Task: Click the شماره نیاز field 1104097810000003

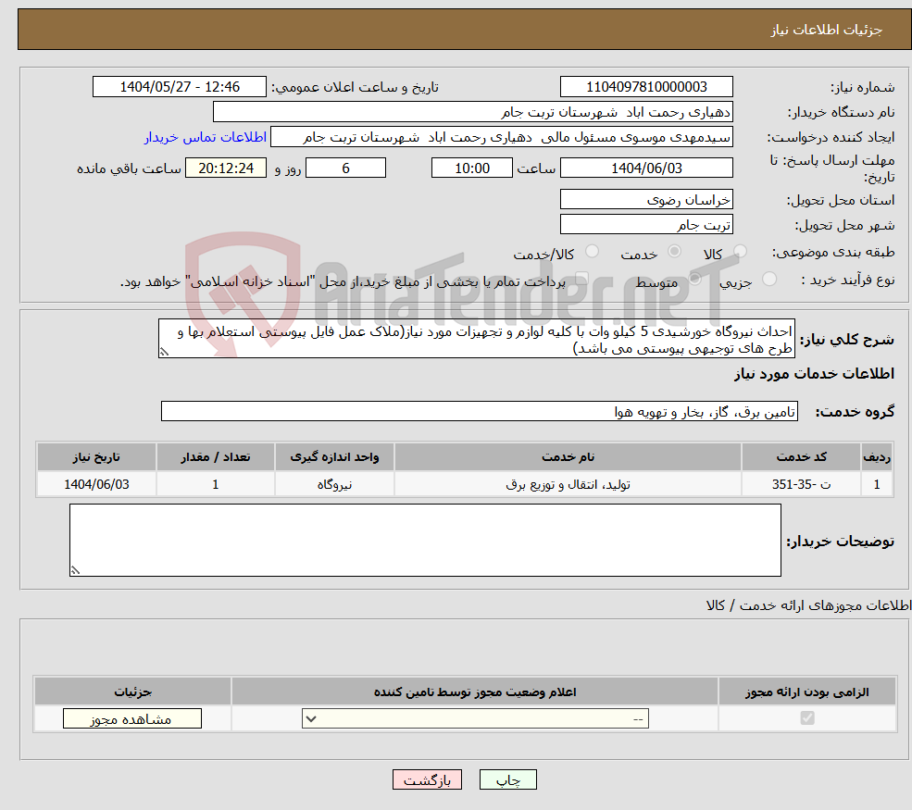Action: point(645,86)
